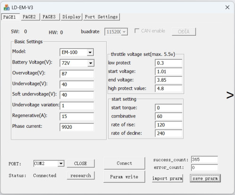Click the error_count field showing 0
Screen dimensions: 235x195
[204, 168]
